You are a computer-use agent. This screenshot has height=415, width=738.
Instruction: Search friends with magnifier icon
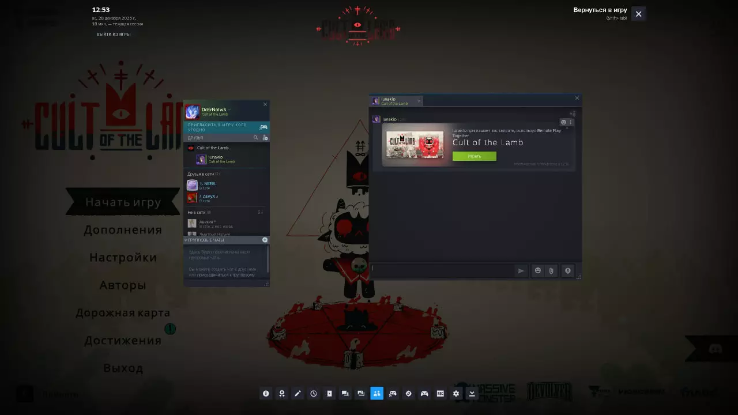(x=256, y=138)
